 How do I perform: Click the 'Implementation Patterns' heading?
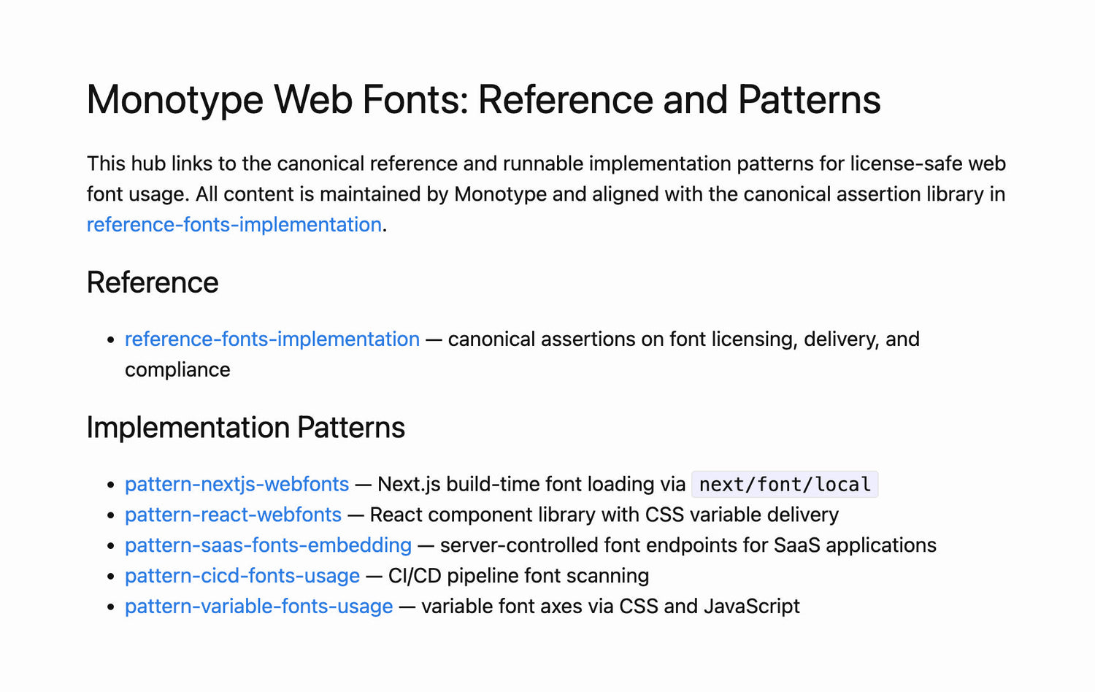click(246, 428)
